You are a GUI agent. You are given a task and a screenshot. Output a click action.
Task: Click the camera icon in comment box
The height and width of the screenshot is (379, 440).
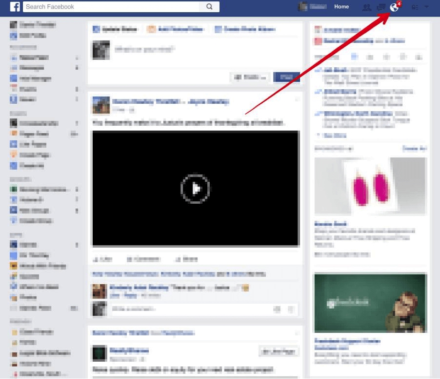[277, 309]
